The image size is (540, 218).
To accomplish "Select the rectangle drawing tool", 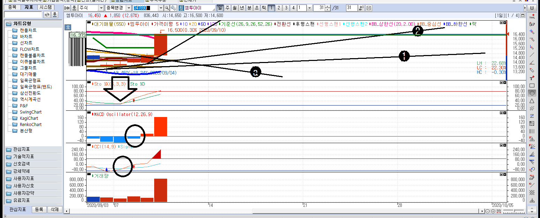I will [532, 85].
